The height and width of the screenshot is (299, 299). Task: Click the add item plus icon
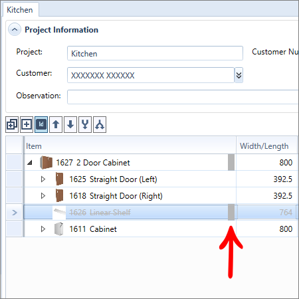pos(27,124)
